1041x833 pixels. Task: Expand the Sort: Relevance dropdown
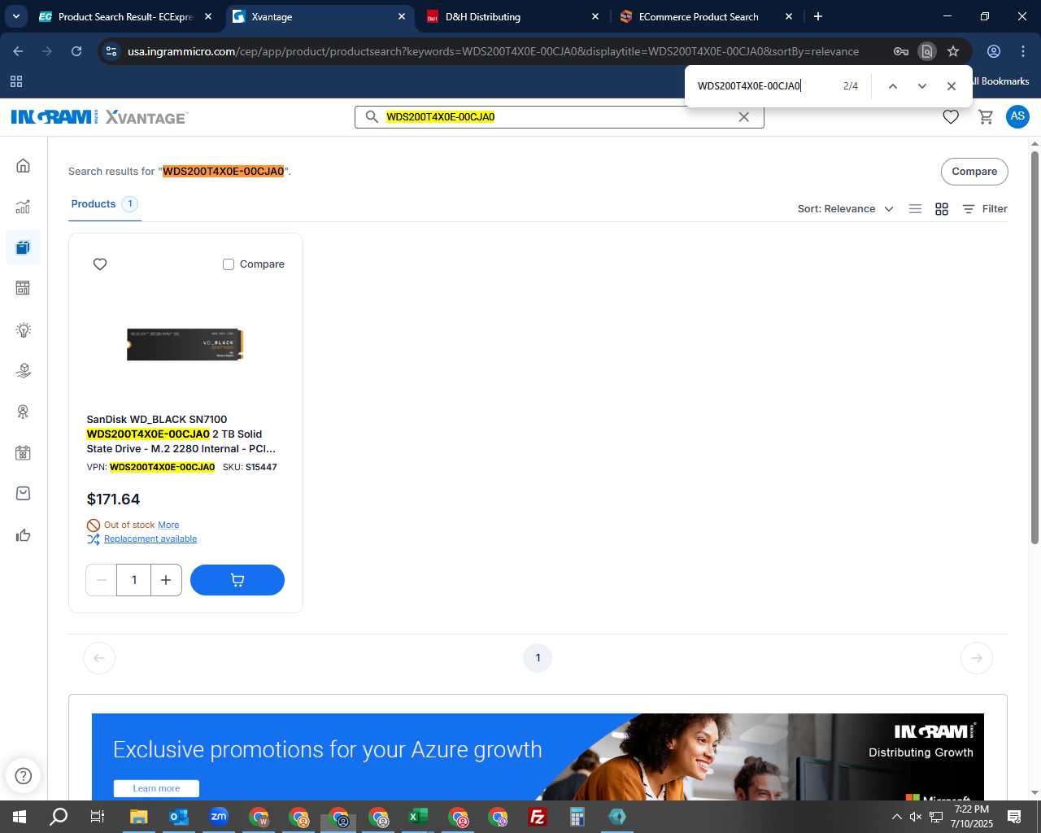point(845,209)
